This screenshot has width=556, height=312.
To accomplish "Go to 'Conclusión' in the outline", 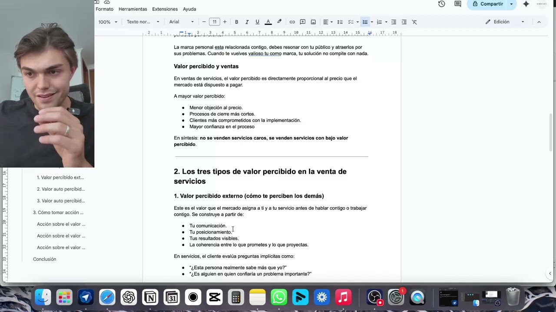I will coord(45,259).
